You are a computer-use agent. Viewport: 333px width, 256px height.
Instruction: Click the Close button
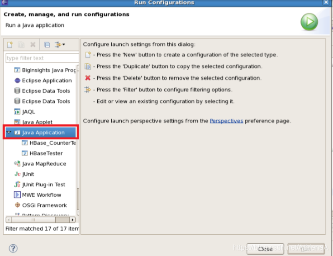(265, 249)
